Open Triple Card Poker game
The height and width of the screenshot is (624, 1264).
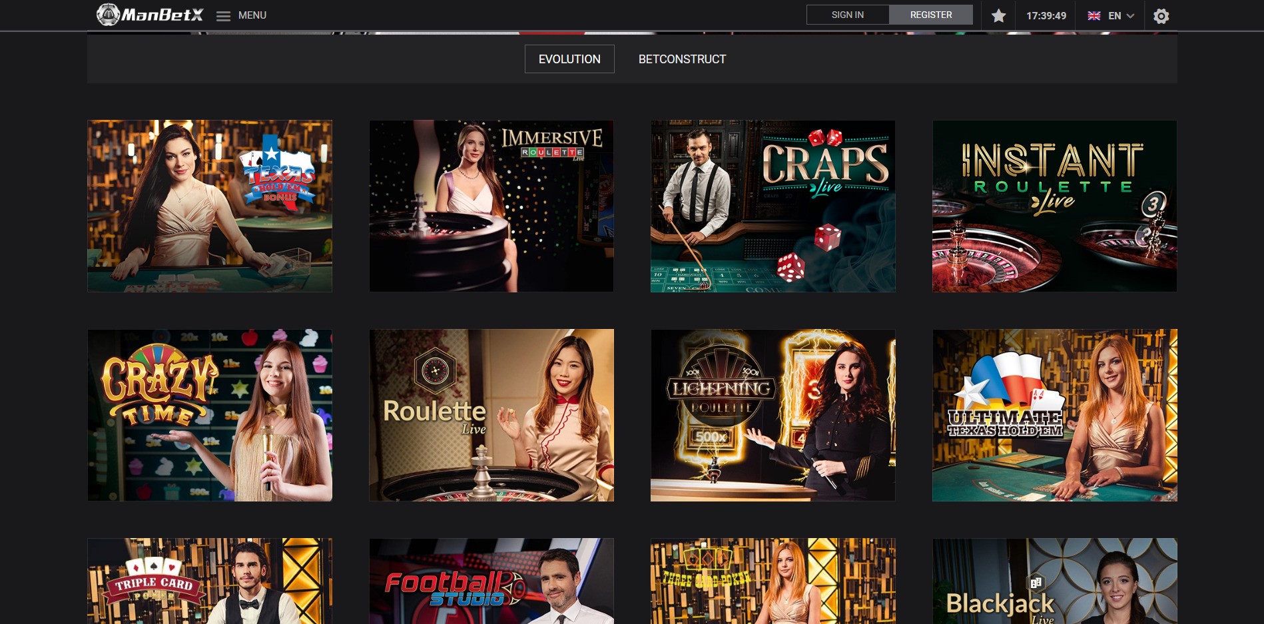coord(210,581)
